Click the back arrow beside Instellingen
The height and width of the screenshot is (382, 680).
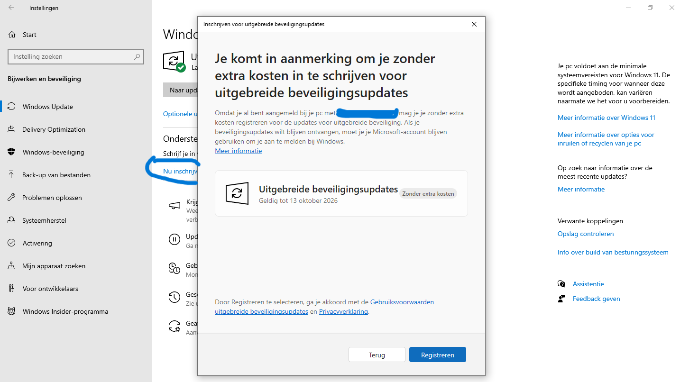(x=11, y=8)
